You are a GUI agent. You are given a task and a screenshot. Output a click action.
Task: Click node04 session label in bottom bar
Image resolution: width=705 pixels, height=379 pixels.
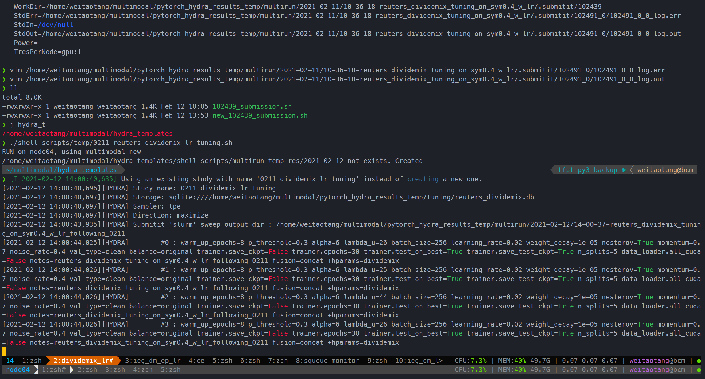18,370
